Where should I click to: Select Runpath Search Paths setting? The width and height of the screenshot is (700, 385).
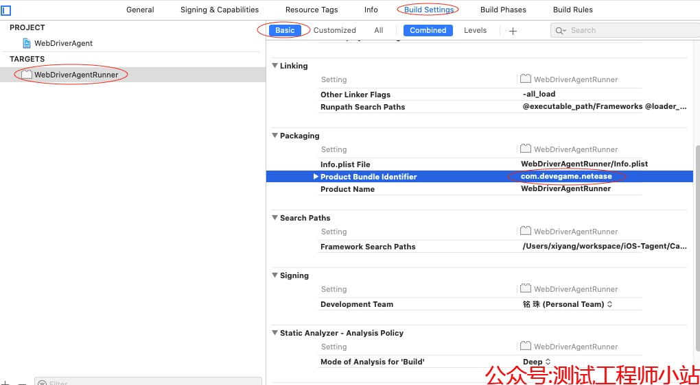point(362,107)
